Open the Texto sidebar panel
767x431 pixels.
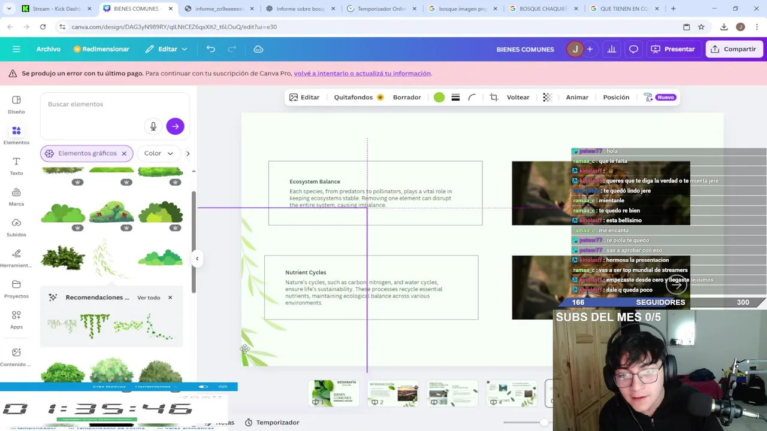pyautogui.click(x=16, y=166)
